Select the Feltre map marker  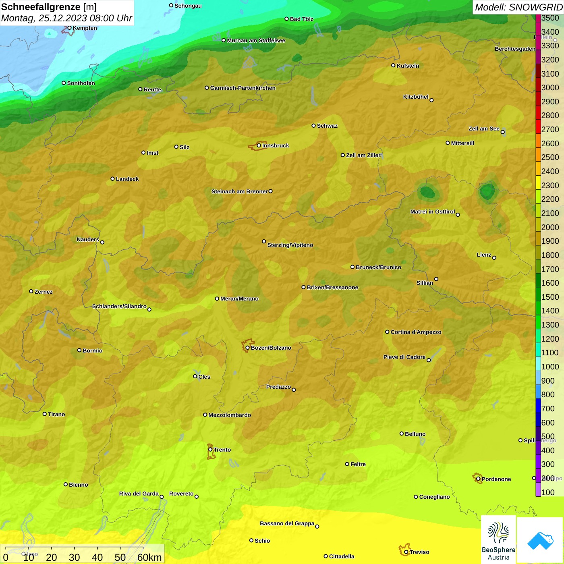click(347, 464)
